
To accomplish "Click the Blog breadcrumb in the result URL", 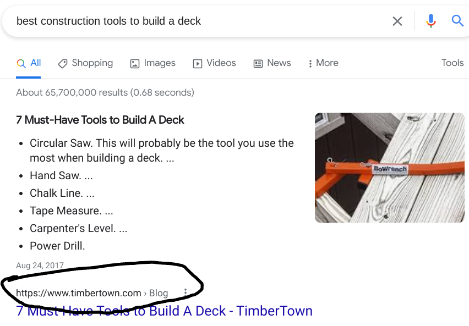I will [x=159, y=293].
